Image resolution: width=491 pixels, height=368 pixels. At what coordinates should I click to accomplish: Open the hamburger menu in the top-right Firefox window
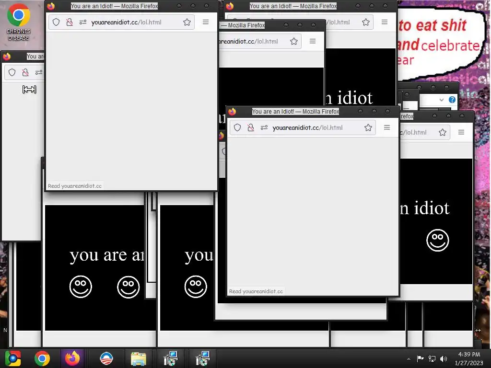tap(384, 22)
